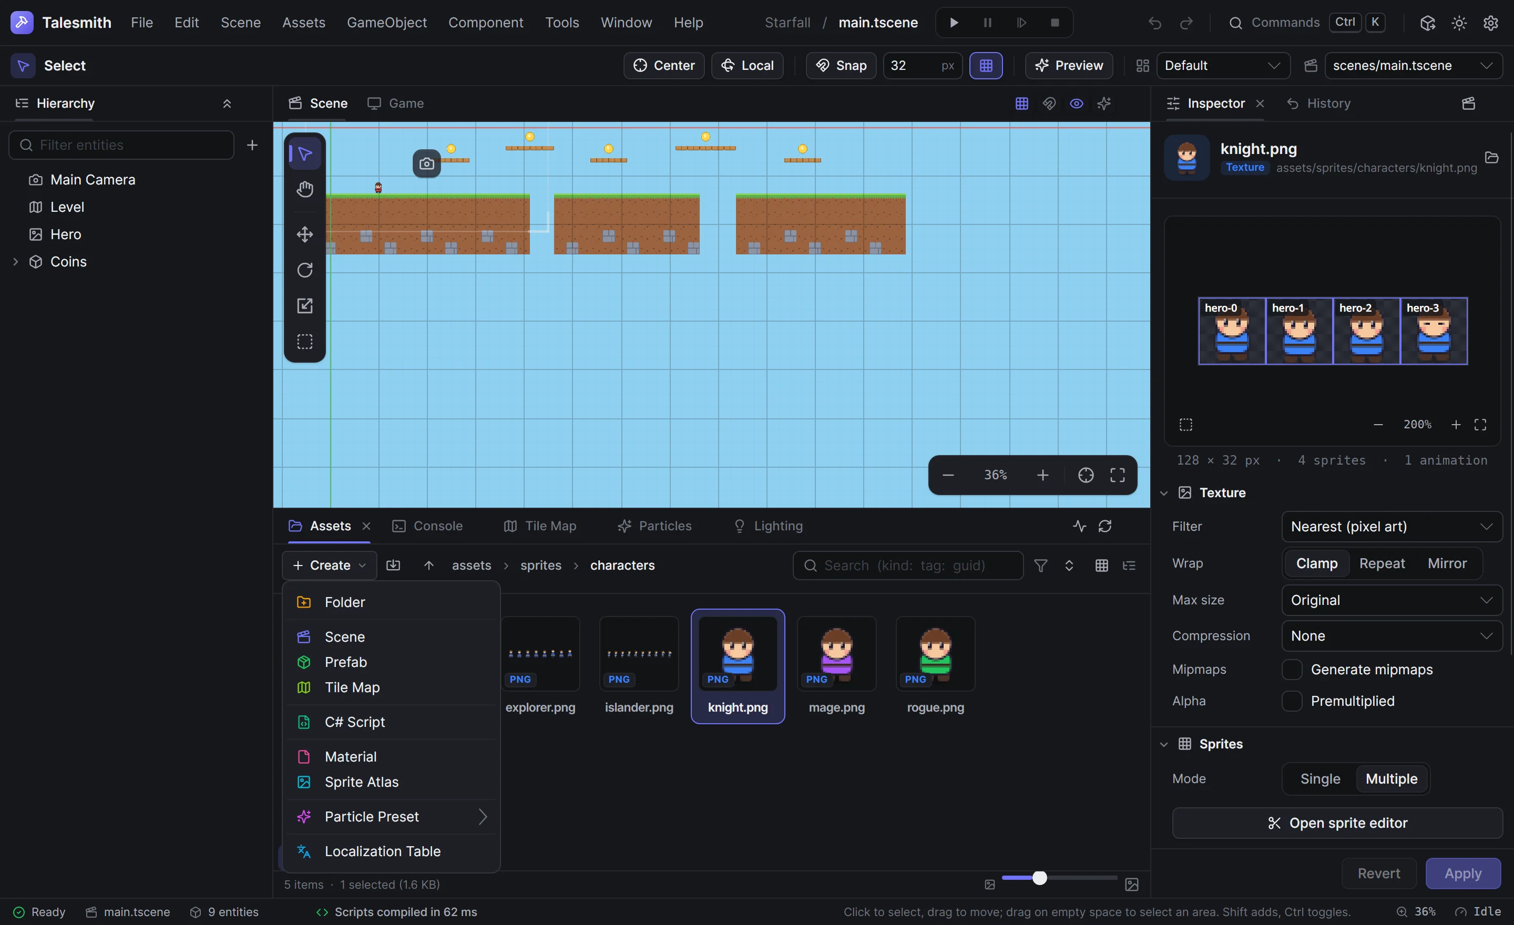Image resolution: width=1514 pixels, height=925 pixels.
Task: Click the import asset icon beside Create
Action: click(393, 565)
